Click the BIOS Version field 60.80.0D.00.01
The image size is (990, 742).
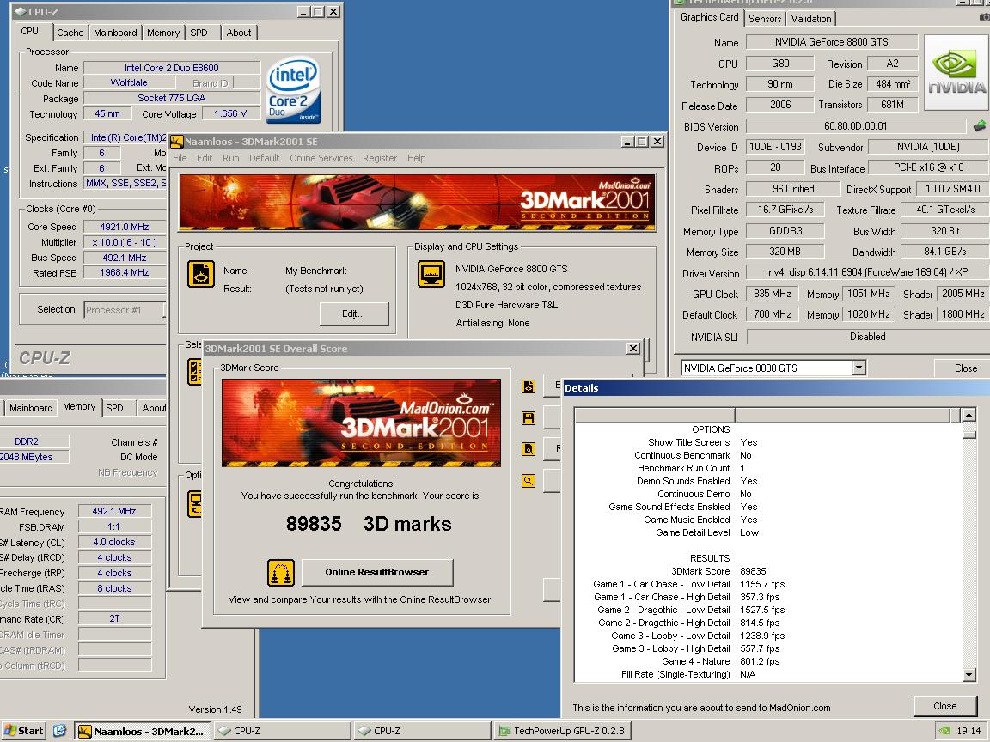[856, 126]
